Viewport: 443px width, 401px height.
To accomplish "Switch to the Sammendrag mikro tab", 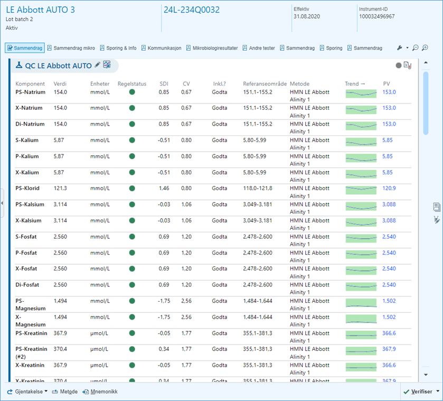I will click(x=71, y=48).
